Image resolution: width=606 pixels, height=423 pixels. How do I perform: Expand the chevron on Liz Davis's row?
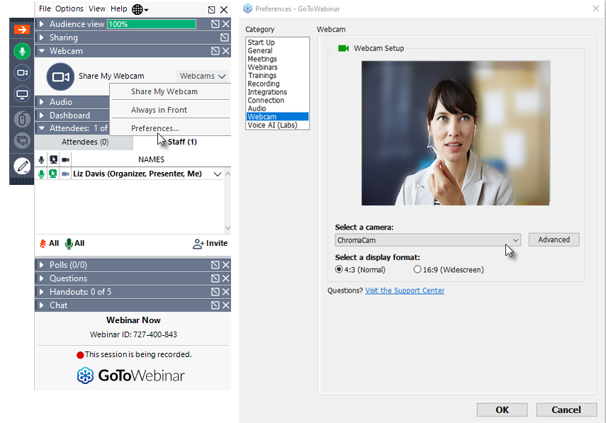click(217, 174)
